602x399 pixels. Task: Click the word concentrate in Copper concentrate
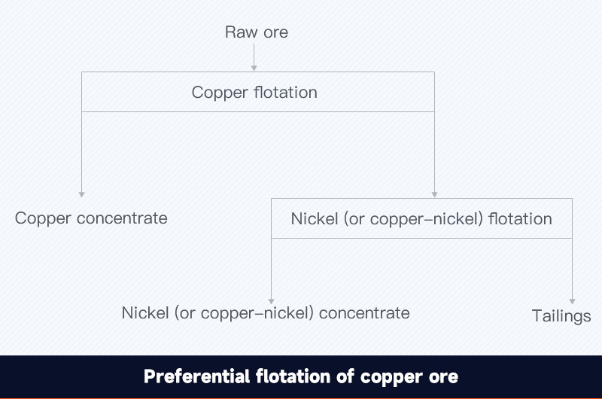[x=122, y=218]
